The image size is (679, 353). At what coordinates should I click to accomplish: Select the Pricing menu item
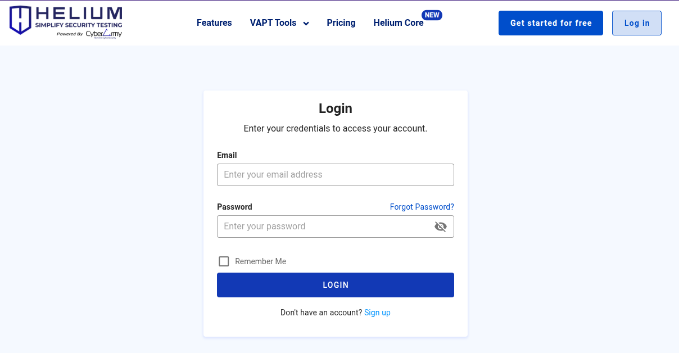[x=341, y=23]
